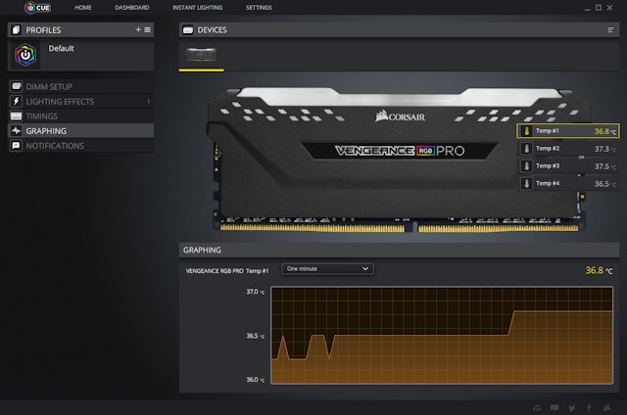Click the Temp #1 thermometer icon
Screen dimensions: 627x415
click(527, 131)
